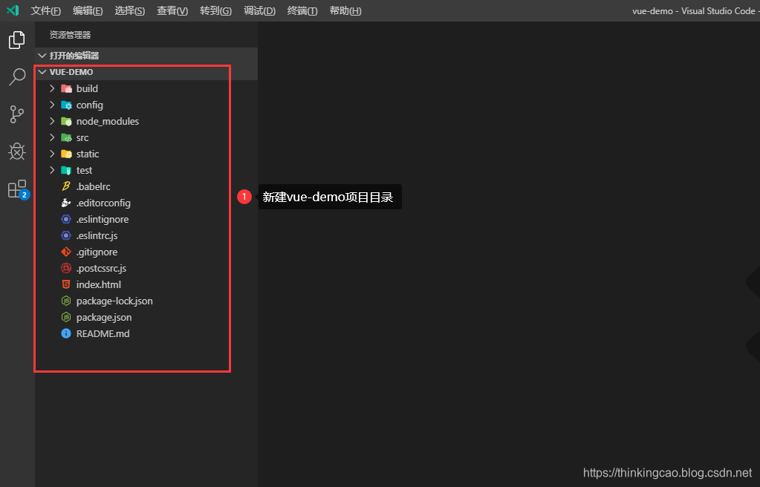
Task: Click the ESLint icon of .eslintignore
Action: 66,220
